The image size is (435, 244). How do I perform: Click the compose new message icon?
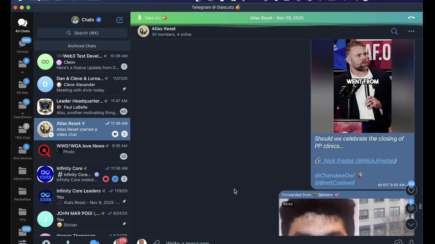(120, 20)
